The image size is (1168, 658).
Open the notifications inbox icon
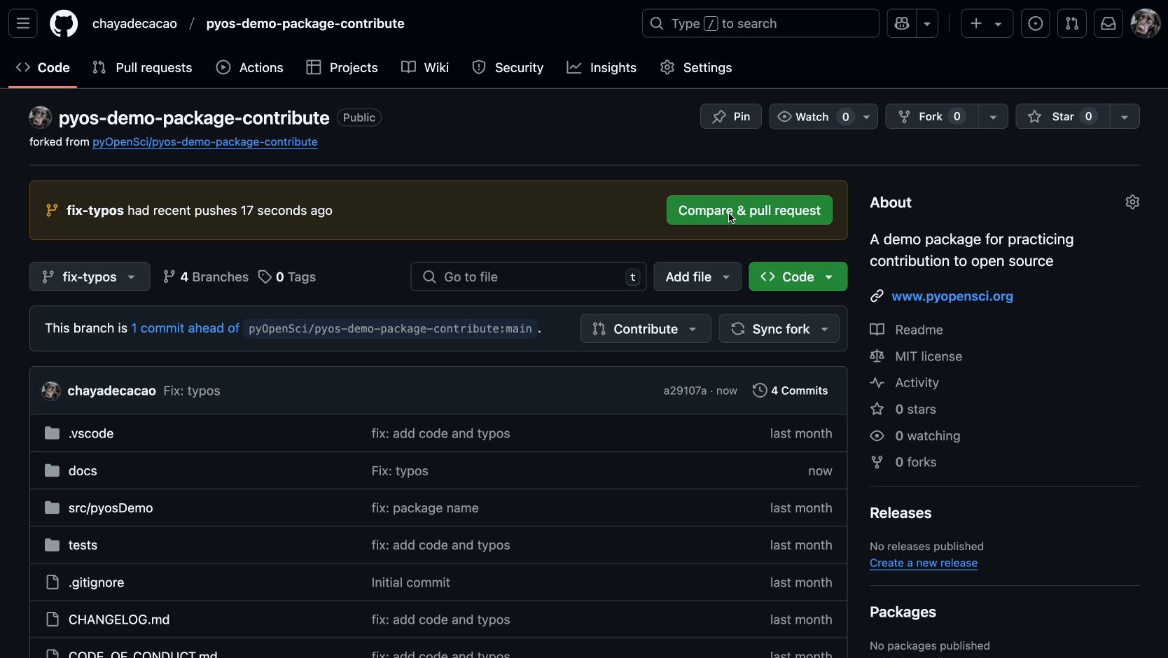1108,24
